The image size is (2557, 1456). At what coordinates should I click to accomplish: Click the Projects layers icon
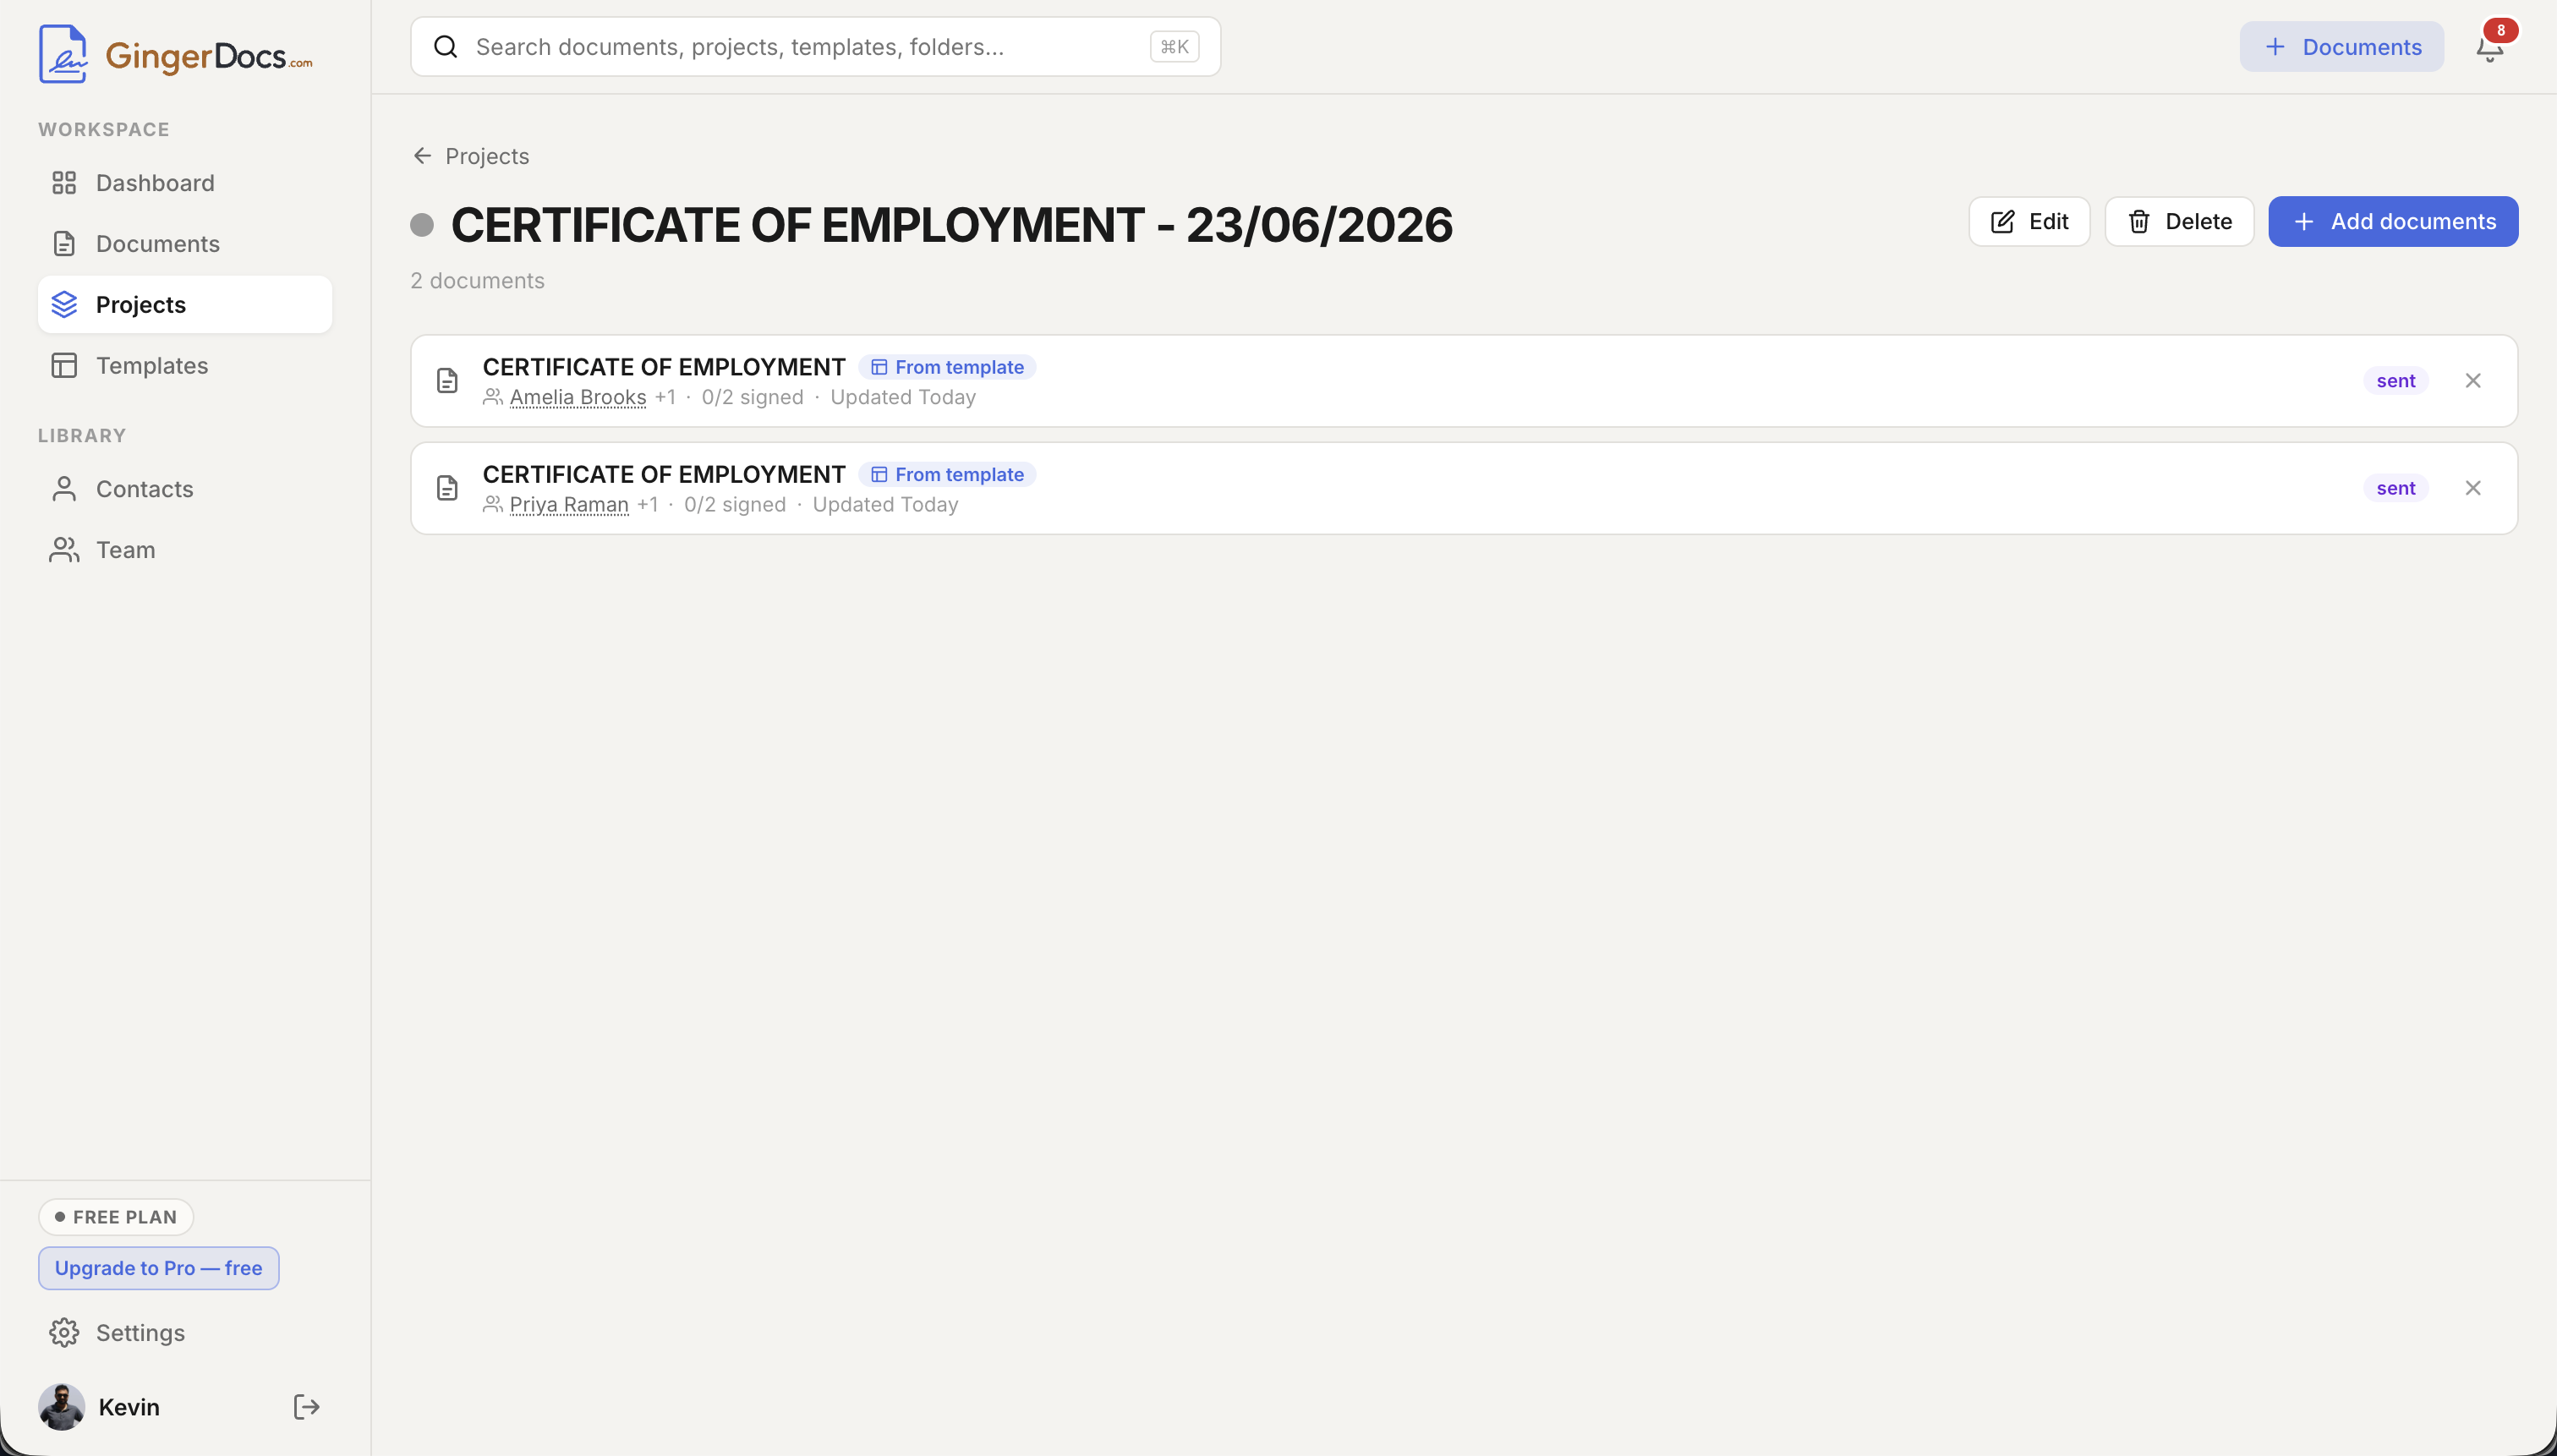(x=64, y=305)
